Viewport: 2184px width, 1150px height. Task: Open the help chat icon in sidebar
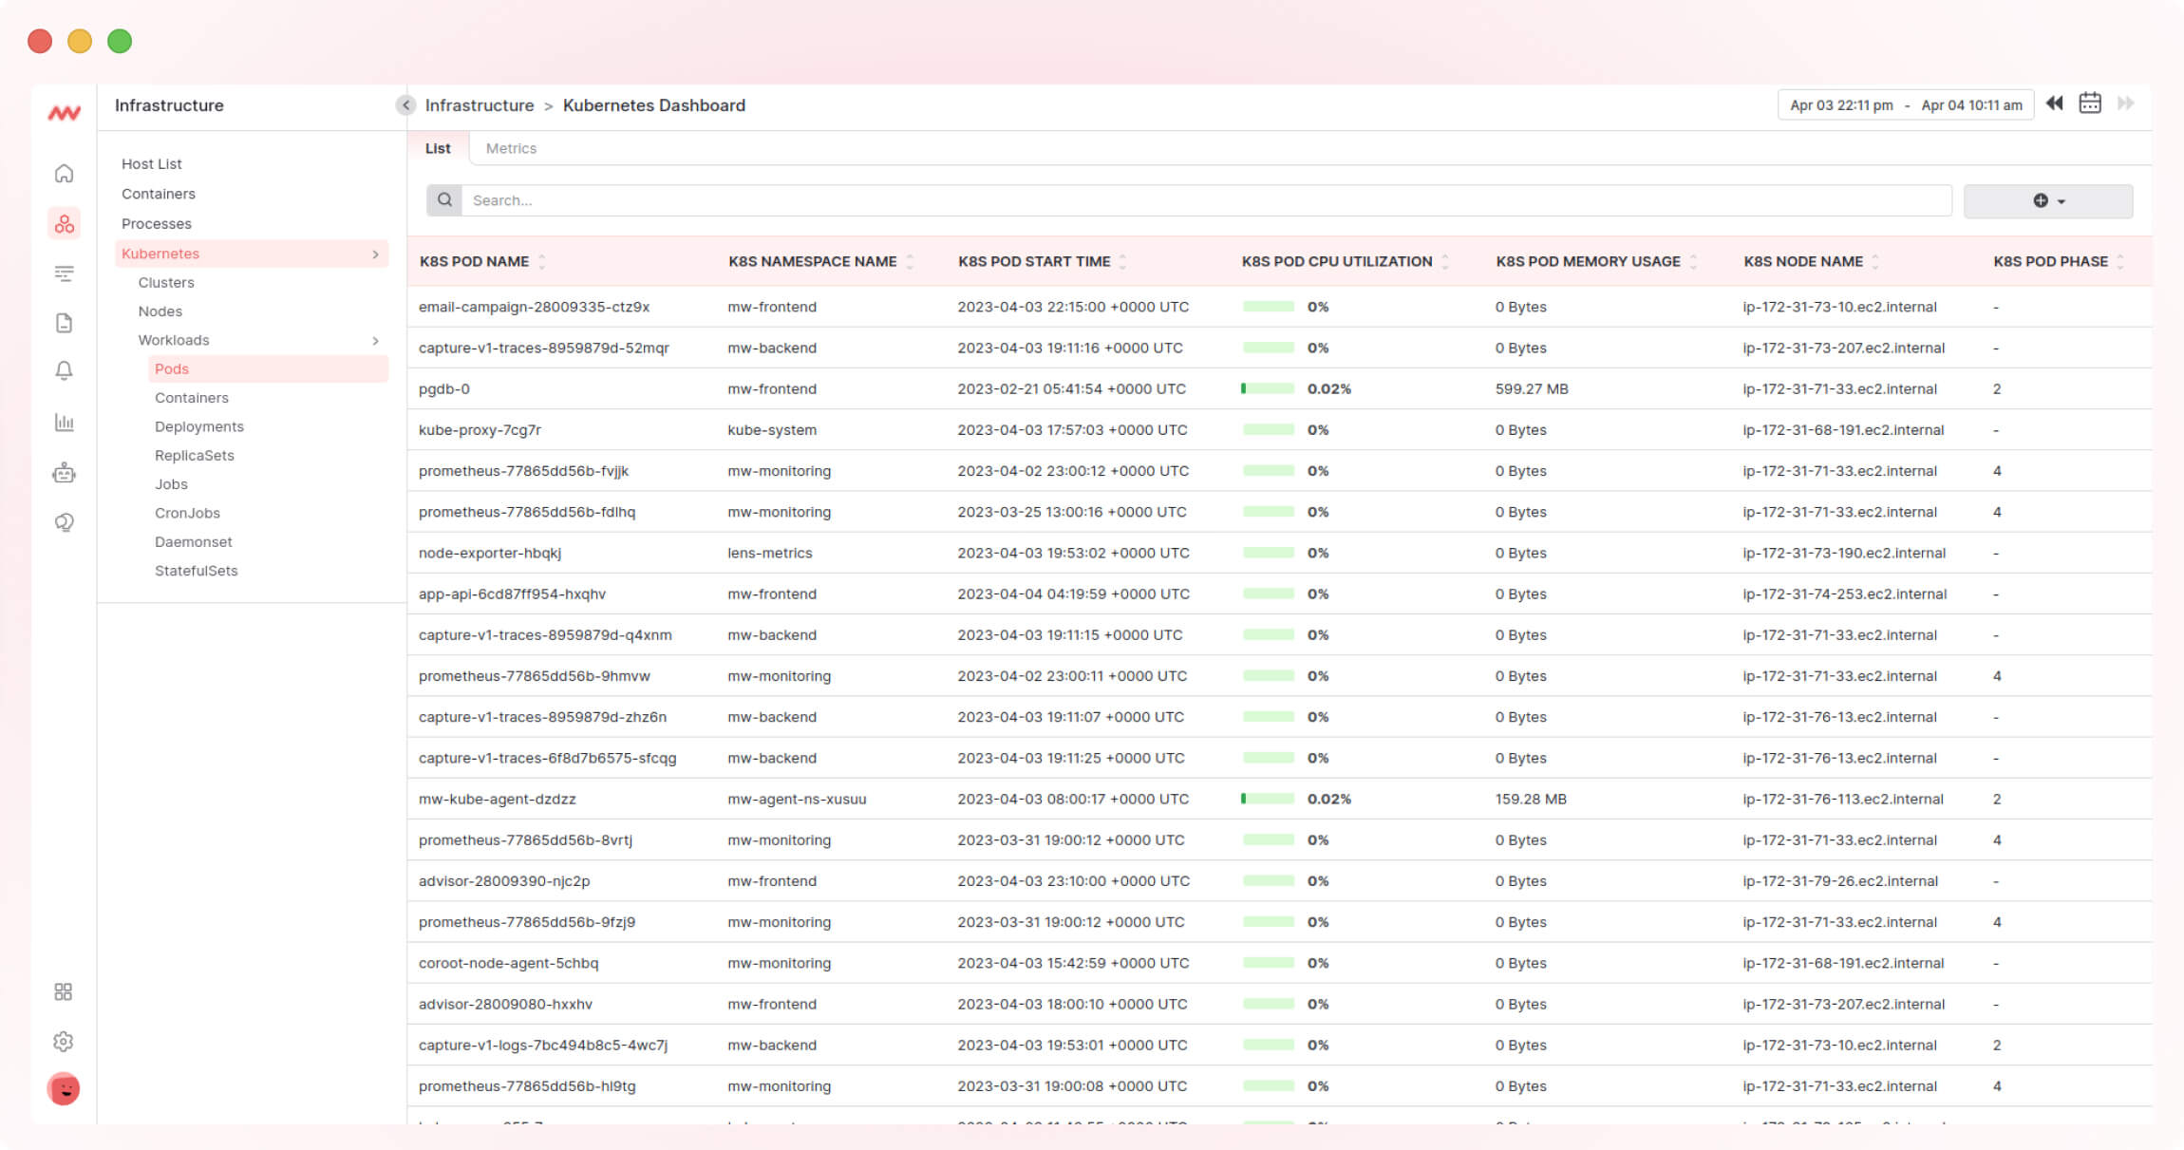(63, 521)
